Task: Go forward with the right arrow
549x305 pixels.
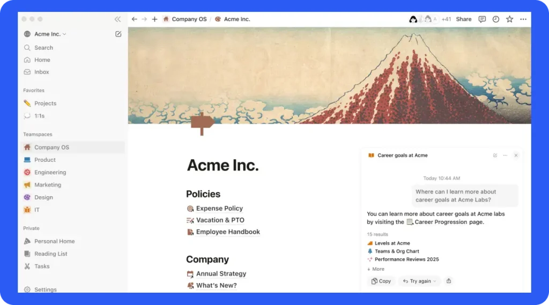Action: 144,19
